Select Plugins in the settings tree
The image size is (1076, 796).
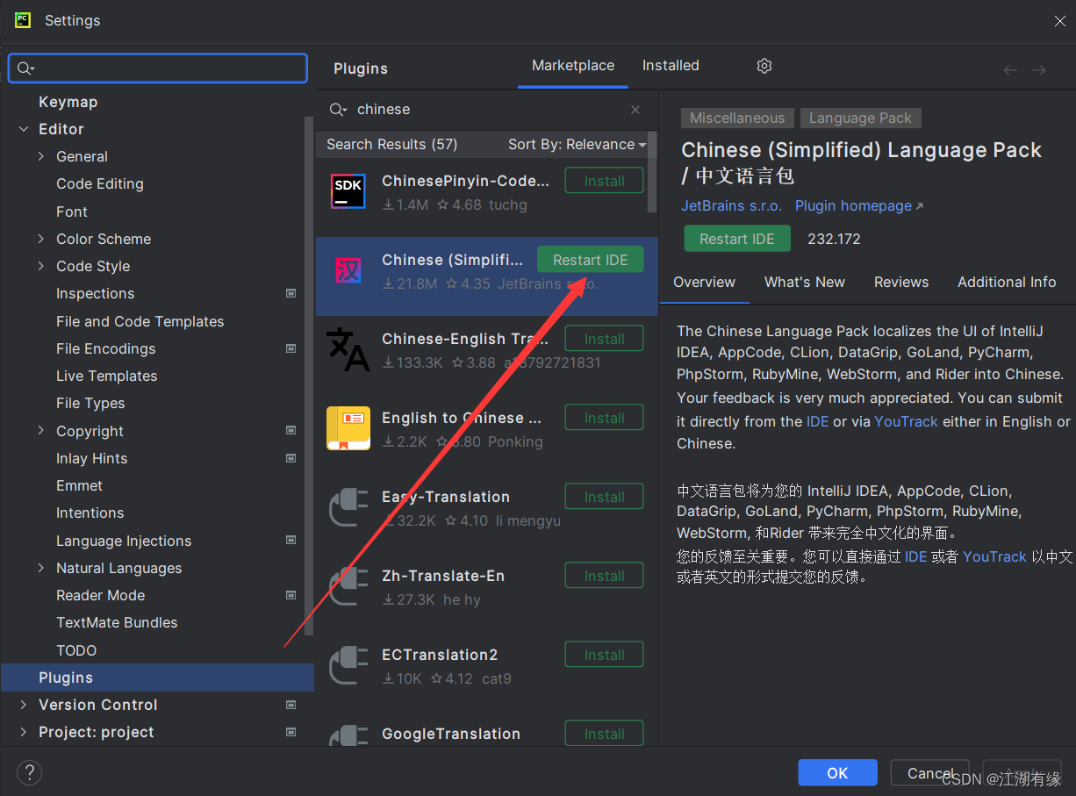[157, 678]
